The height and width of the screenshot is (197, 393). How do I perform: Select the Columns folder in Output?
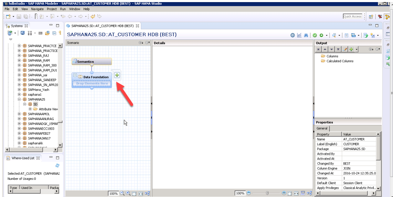(x=332, y=56)
